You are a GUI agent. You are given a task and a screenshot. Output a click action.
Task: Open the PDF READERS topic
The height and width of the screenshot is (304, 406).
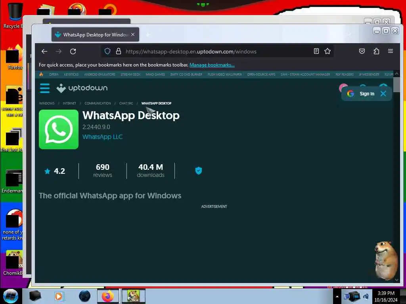[345, 74]
